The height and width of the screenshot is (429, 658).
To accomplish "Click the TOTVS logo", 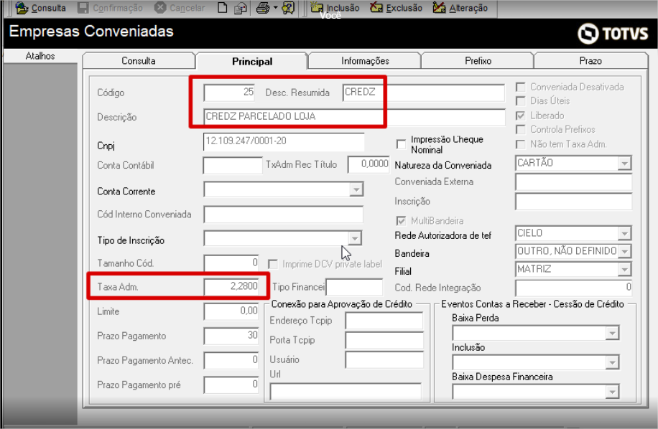I will tap(613, 34).
